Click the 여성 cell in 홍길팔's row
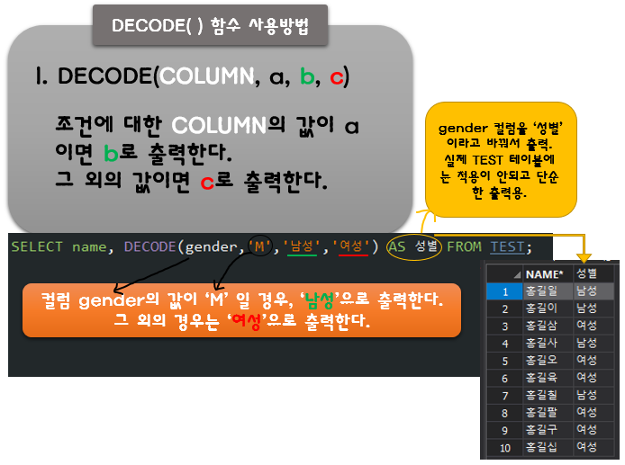 593,413
